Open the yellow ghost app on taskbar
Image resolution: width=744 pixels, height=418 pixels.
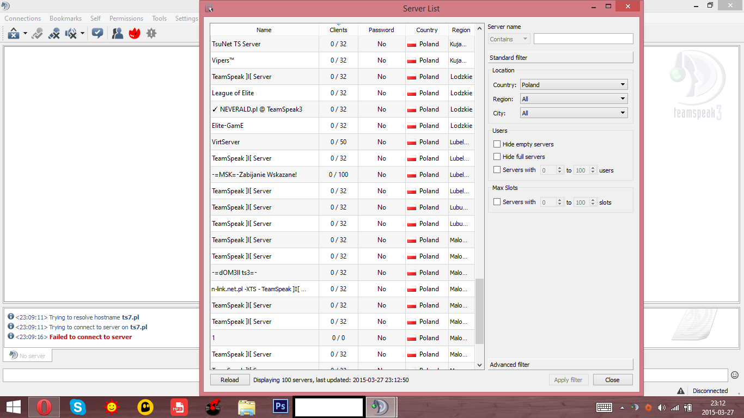click(145, 407)
